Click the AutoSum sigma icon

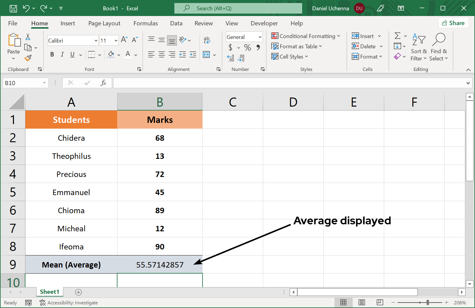(397, 36)
